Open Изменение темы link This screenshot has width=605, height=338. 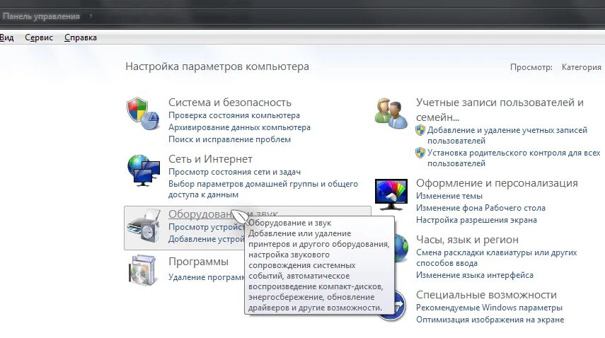[449, 196]
